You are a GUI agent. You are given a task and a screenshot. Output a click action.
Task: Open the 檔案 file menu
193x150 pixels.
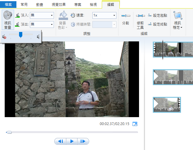[x=8, y=5]
